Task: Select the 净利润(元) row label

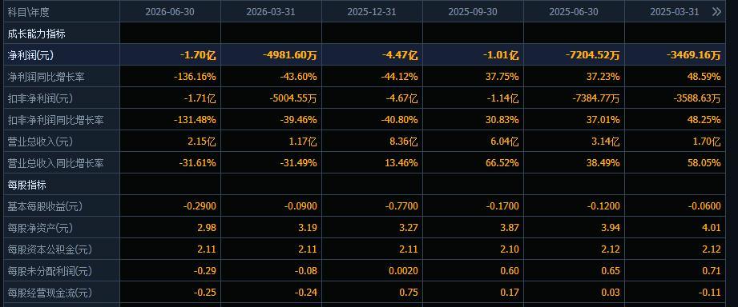Action: [x=30, y=55]
